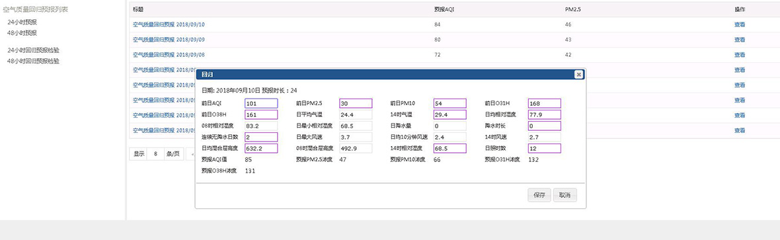The image size is (780, 240).
Task: Click 查看 for the 2018/09/10 row
Action: 740,24
